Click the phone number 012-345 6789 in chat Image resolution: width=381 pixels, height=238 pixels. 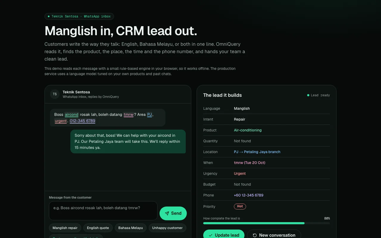coord(82,121)
